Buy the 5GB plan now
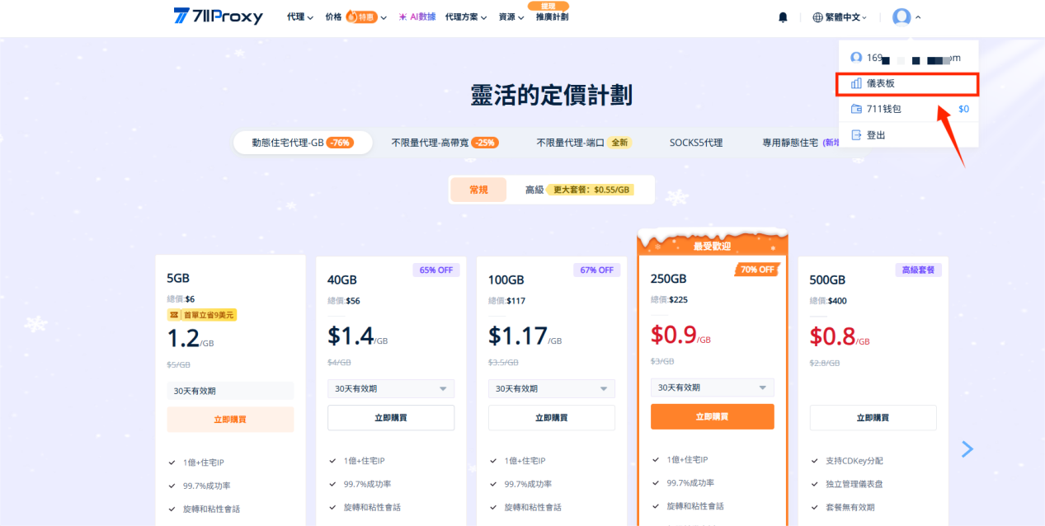 point(230,419)
